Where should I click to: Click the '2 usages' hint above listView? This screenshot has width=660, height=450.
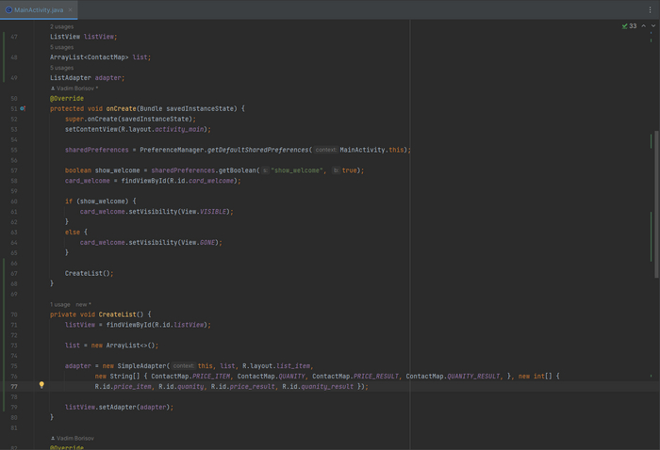(62, 26)
